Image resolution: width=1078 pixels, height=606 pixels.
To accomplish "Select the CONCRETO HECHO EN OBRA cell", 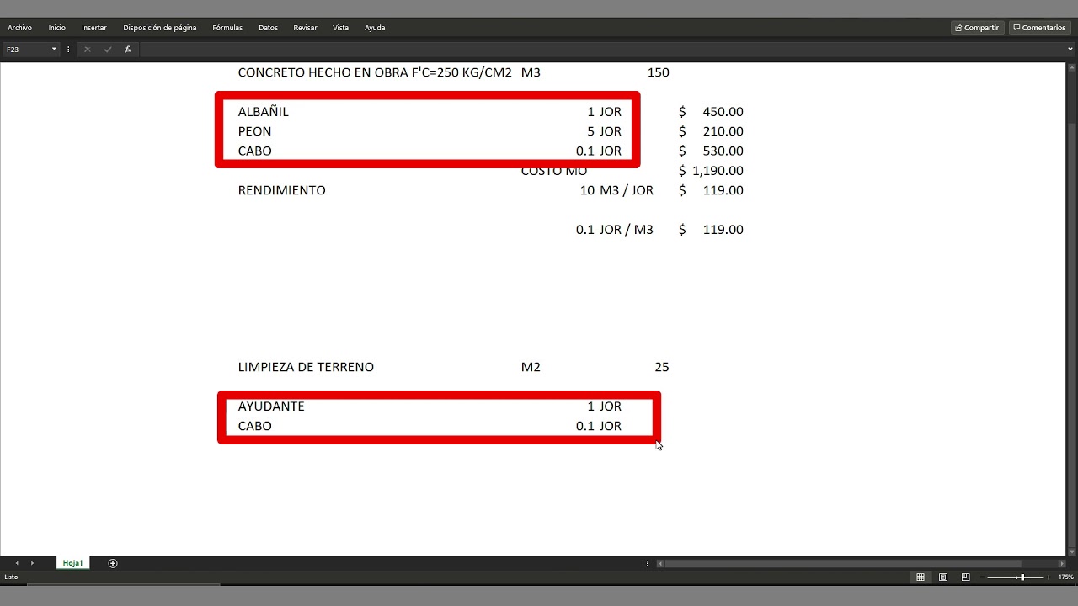I will tap(375, 72).
